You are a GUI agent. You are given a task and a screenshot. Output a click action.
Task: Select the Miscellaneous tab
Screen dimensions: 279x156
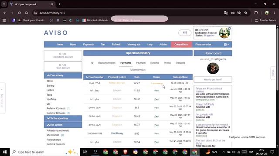[138, 70]
